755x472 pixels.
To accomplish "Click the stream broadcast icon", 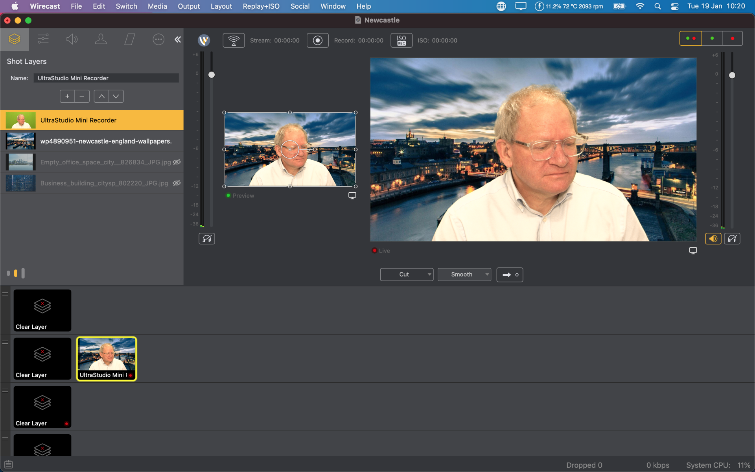I will click(x=234, y=40).
